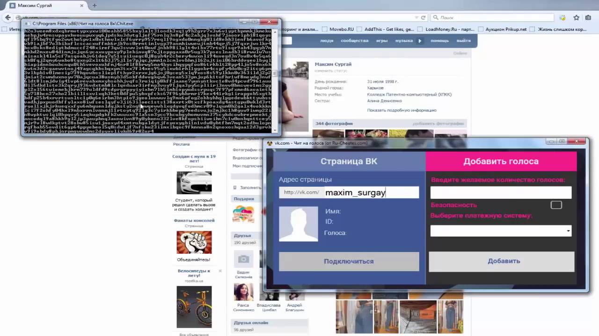Click the browser back arrow

click(x=8, y=18)
